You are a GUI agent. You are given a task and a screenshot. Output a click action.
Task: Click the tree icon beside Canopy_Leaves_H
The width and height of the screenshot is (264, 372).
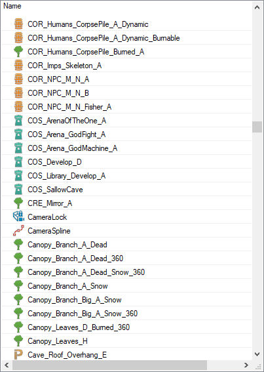pos(18,341)
